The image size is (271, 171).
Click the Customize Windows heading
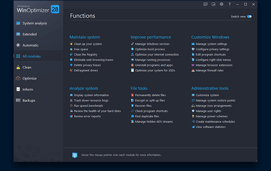coord(210,37)
